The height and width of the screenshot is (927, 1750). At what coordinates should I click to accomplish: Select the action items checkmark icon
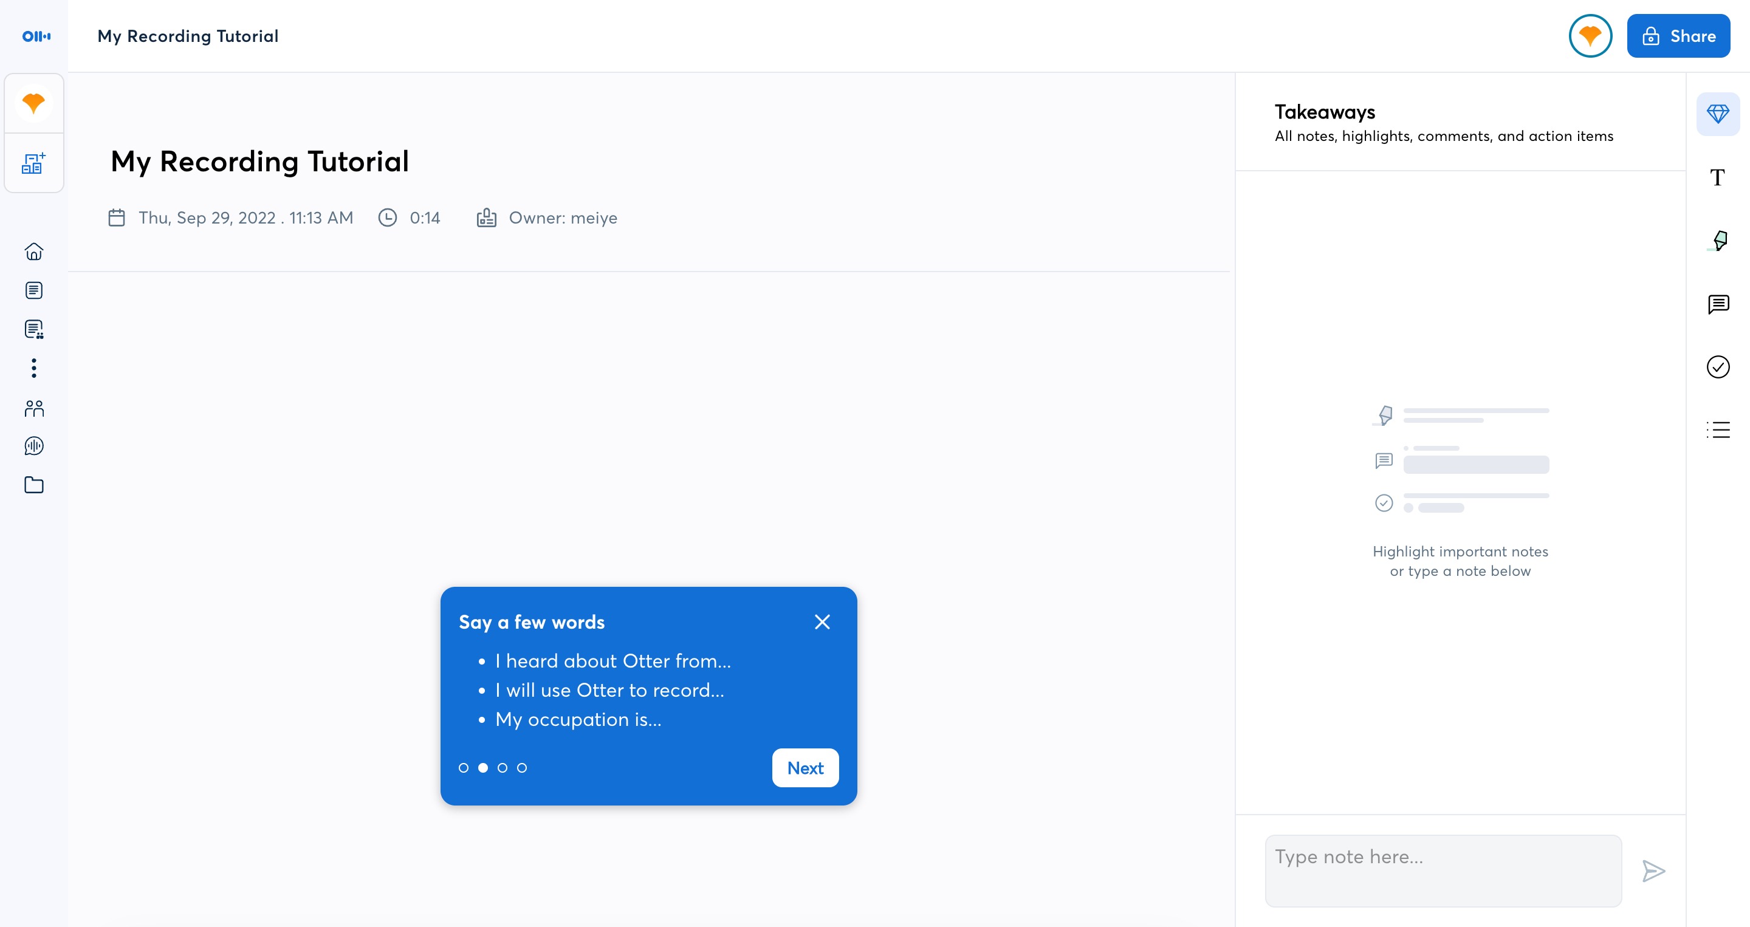point(1718,368)
